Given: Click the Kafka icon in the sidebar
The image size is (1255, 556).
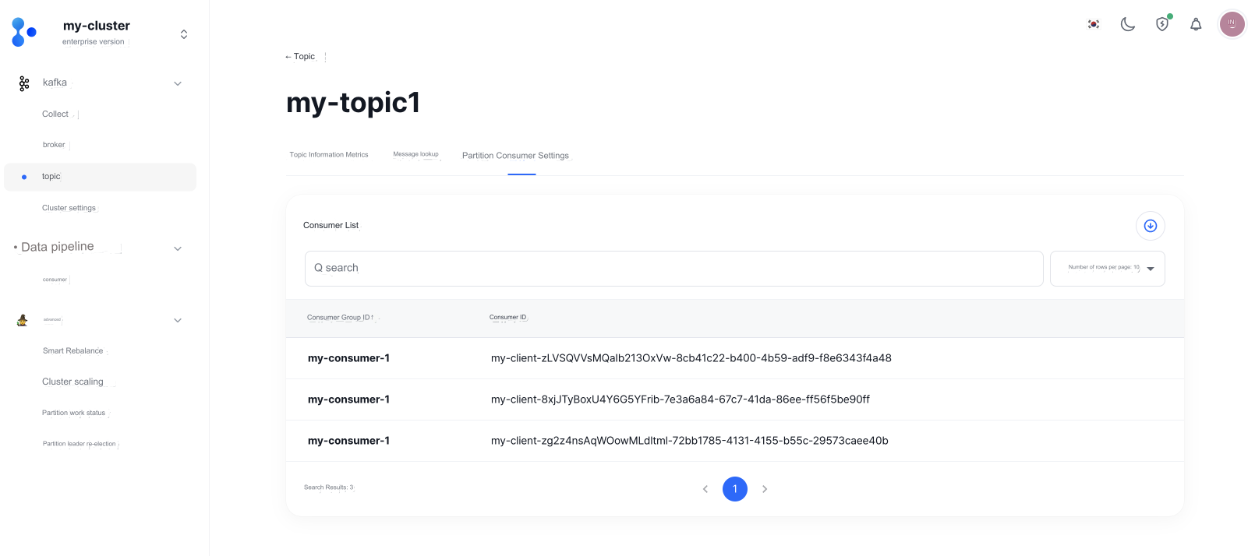Looking at the screenshot, I should (24, 83).
